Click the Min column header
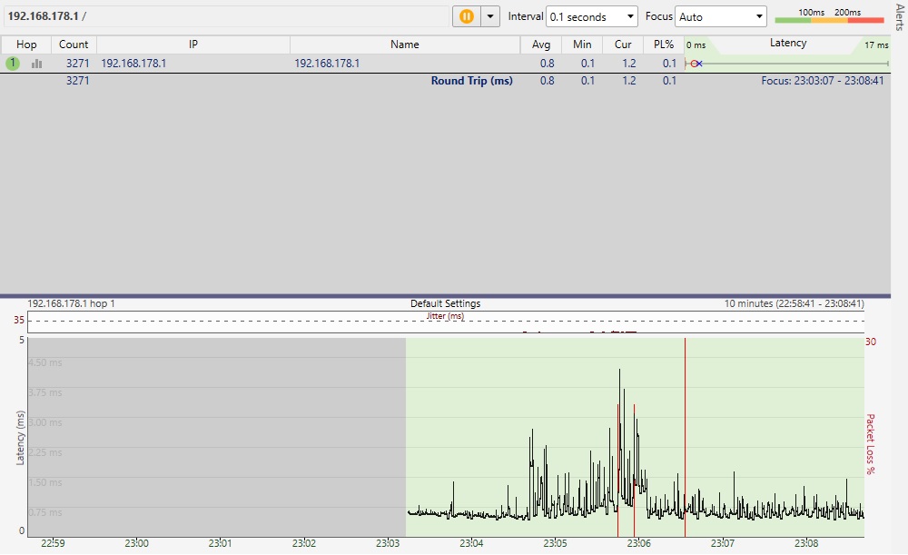Image resolution: width=908 pixels, height=555 pixels. 582,45
